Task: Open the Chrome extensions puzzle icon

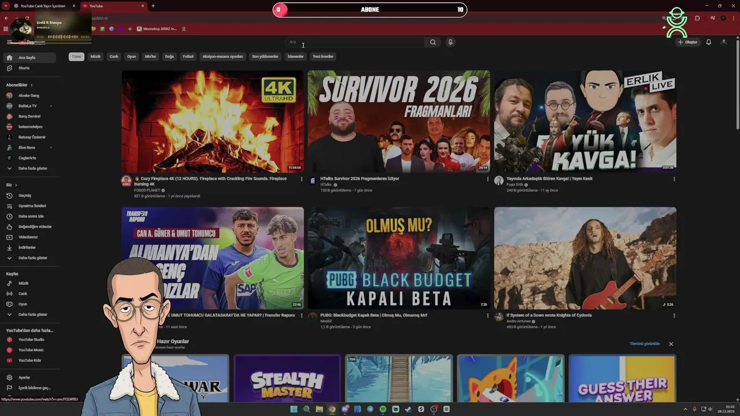Action: [x=697, y=18]
